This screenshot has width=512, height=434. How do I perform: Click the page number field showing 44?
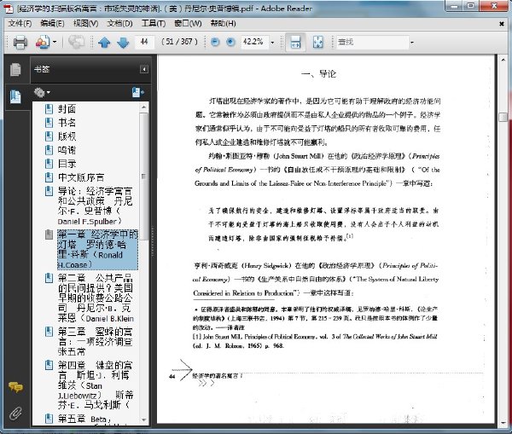point(144,42)
